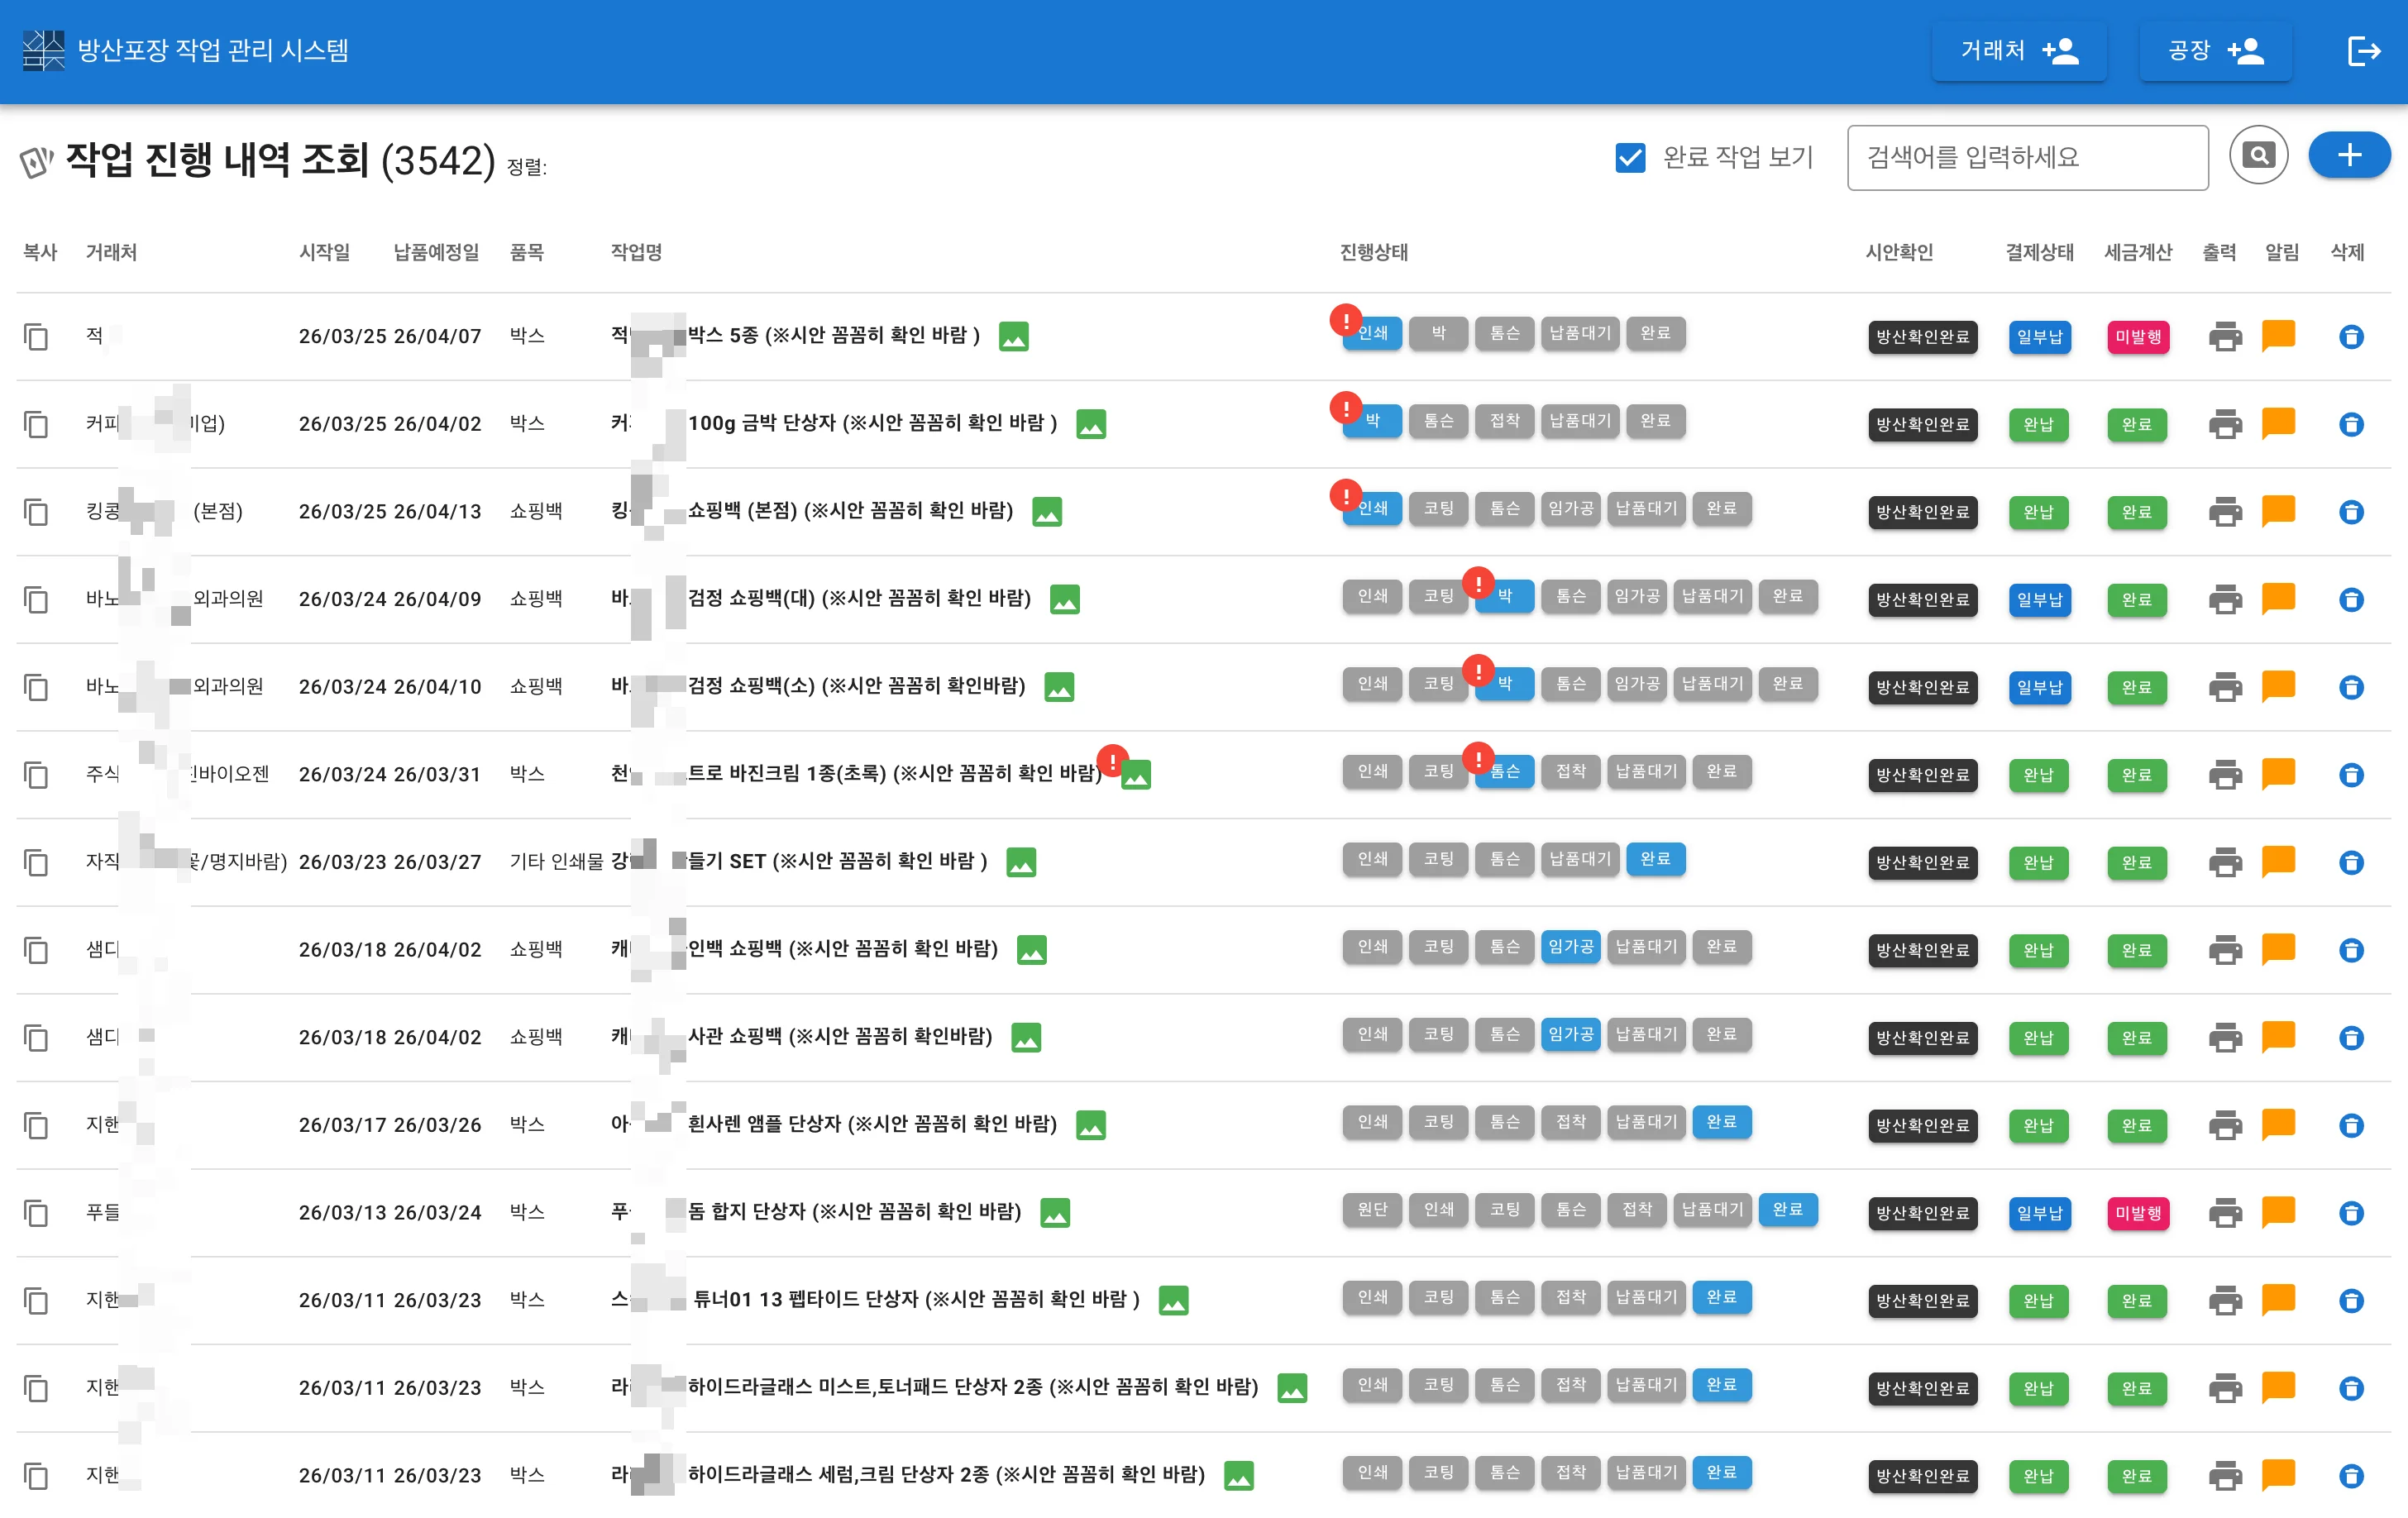The width and height of the screenshot is (2408, 1518).
Task: Toggle the 일부납 payment status for the 26/04/10 job
Action: tap(2039, 687)
